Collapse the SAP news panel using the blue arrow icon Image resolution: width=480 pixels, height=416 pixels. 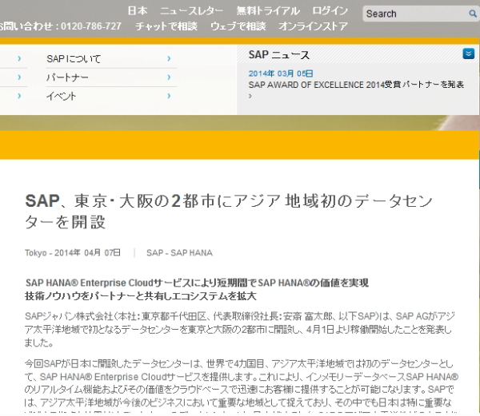pyautogui.click(x=468, y=53)
